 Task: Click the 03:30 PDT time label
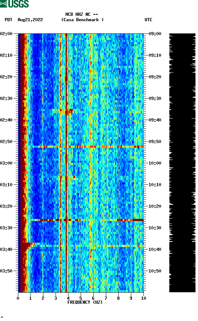pyautogui.click(x=6, y=228)
